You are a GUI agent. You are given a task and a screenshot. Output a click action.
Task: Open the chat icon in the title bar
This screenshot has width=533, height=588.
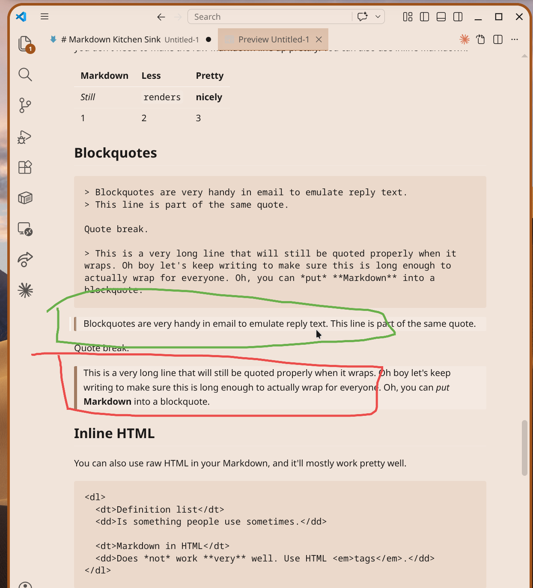click(363, 17)
